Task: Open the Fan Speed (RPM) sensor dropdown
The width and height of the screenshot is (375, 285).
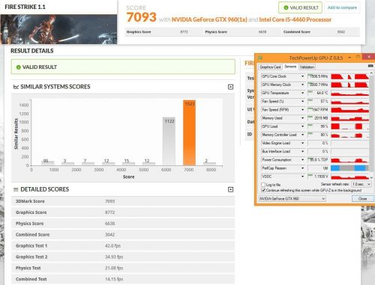Action: (302, 110)
